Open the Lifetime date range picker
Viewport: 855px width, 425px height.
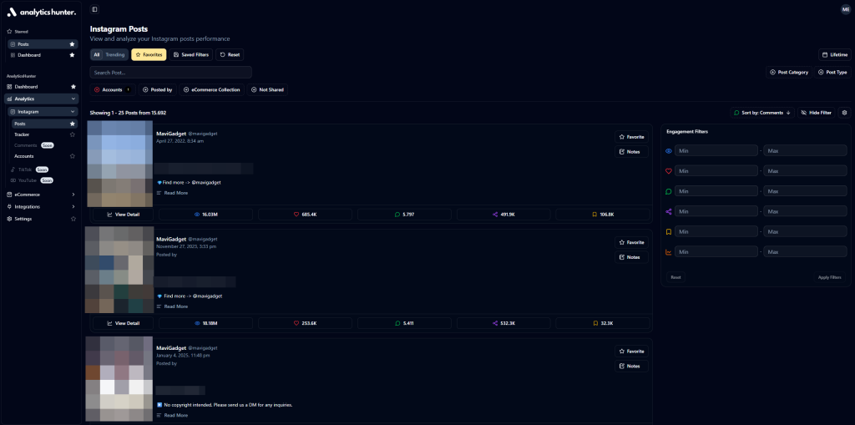coord(835,54)
